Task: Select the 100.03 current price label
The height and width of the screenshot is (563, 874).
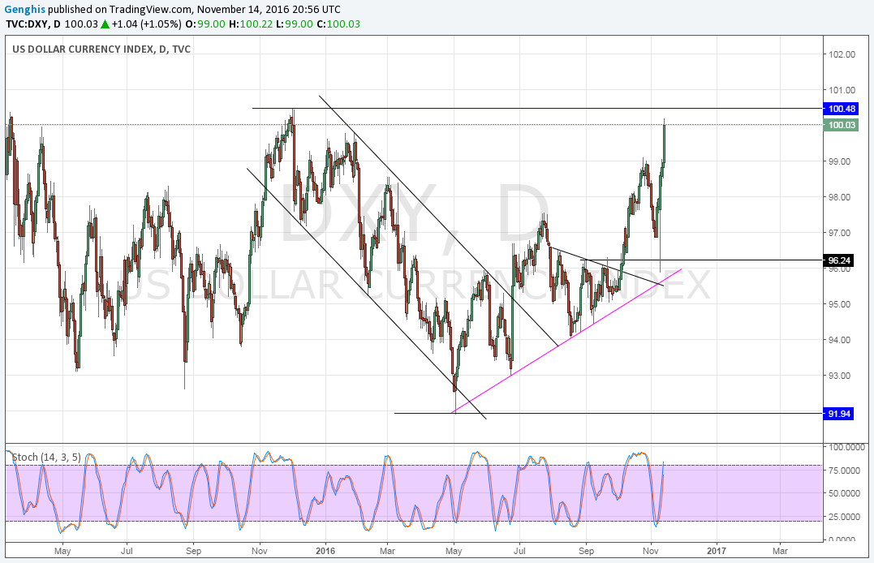Action: [x=841, y=125]
